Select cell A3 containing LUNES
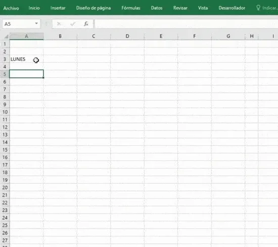 [26, 59]
